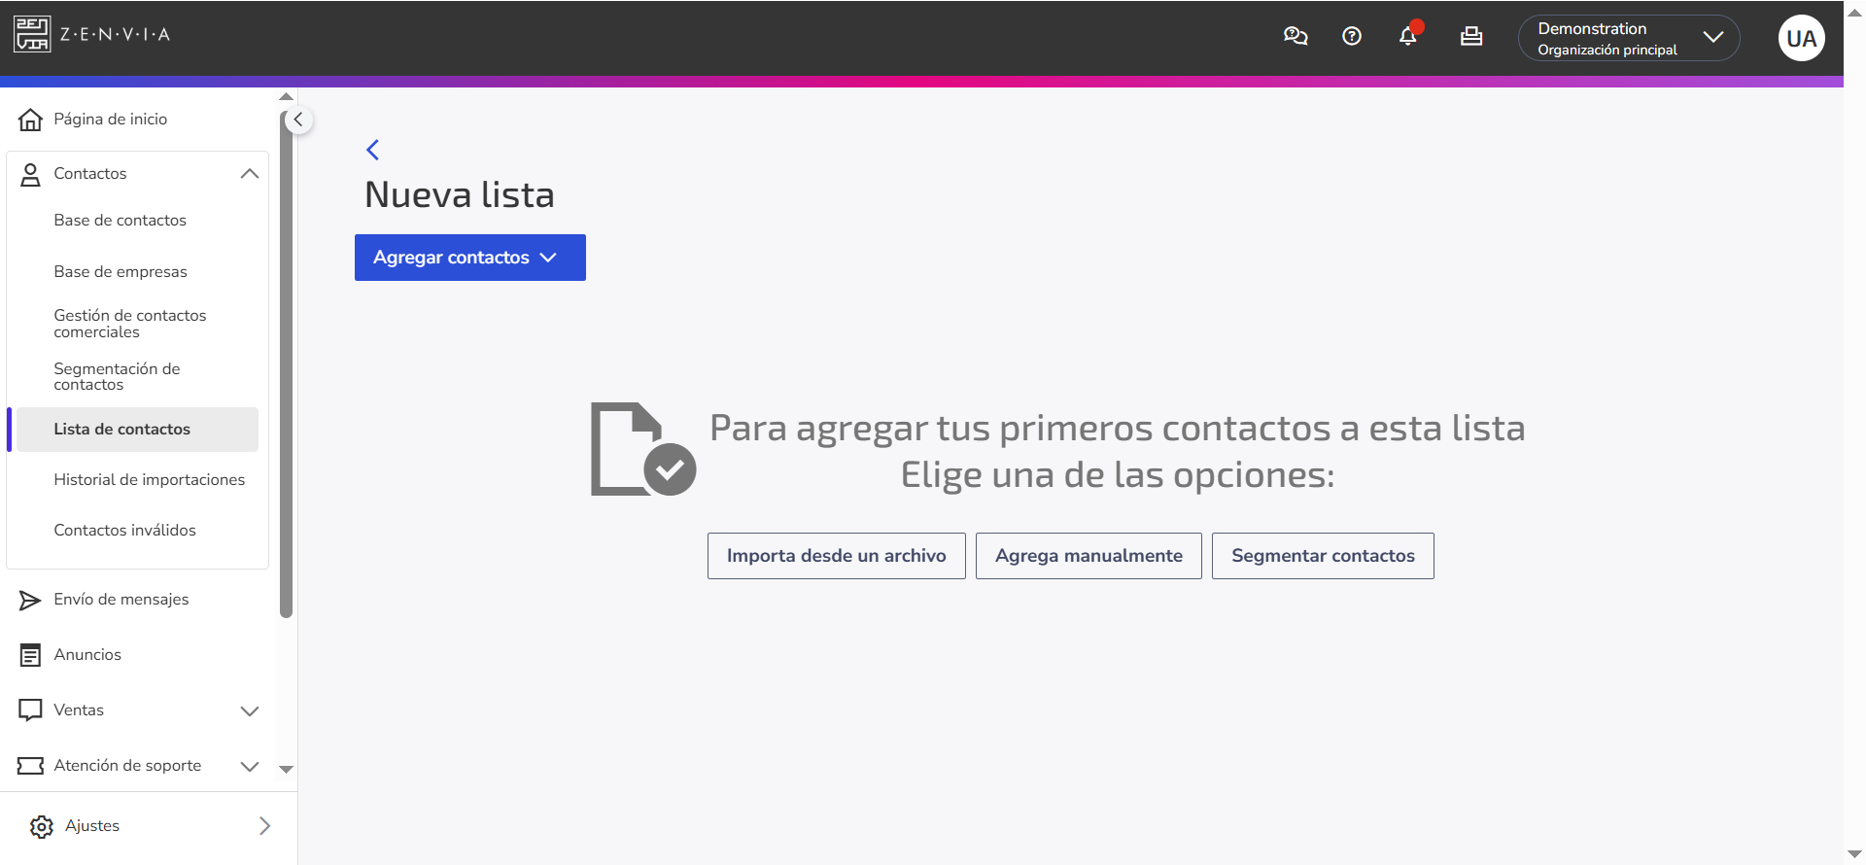
Task: Expand the Ventas menu chevron
Action: (x=250, y=711)
